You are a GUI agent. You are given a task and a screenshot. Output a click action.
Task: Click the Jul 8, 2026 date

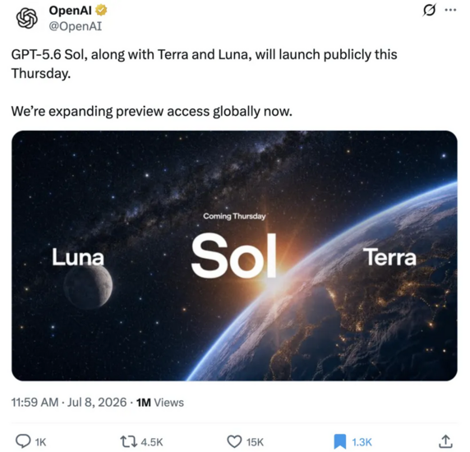[97, 402]
